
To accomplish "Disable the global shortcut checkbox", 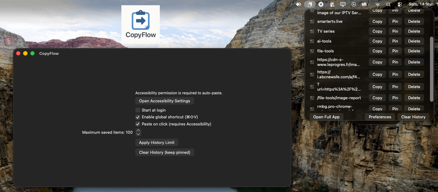I will tap(137, 117).
